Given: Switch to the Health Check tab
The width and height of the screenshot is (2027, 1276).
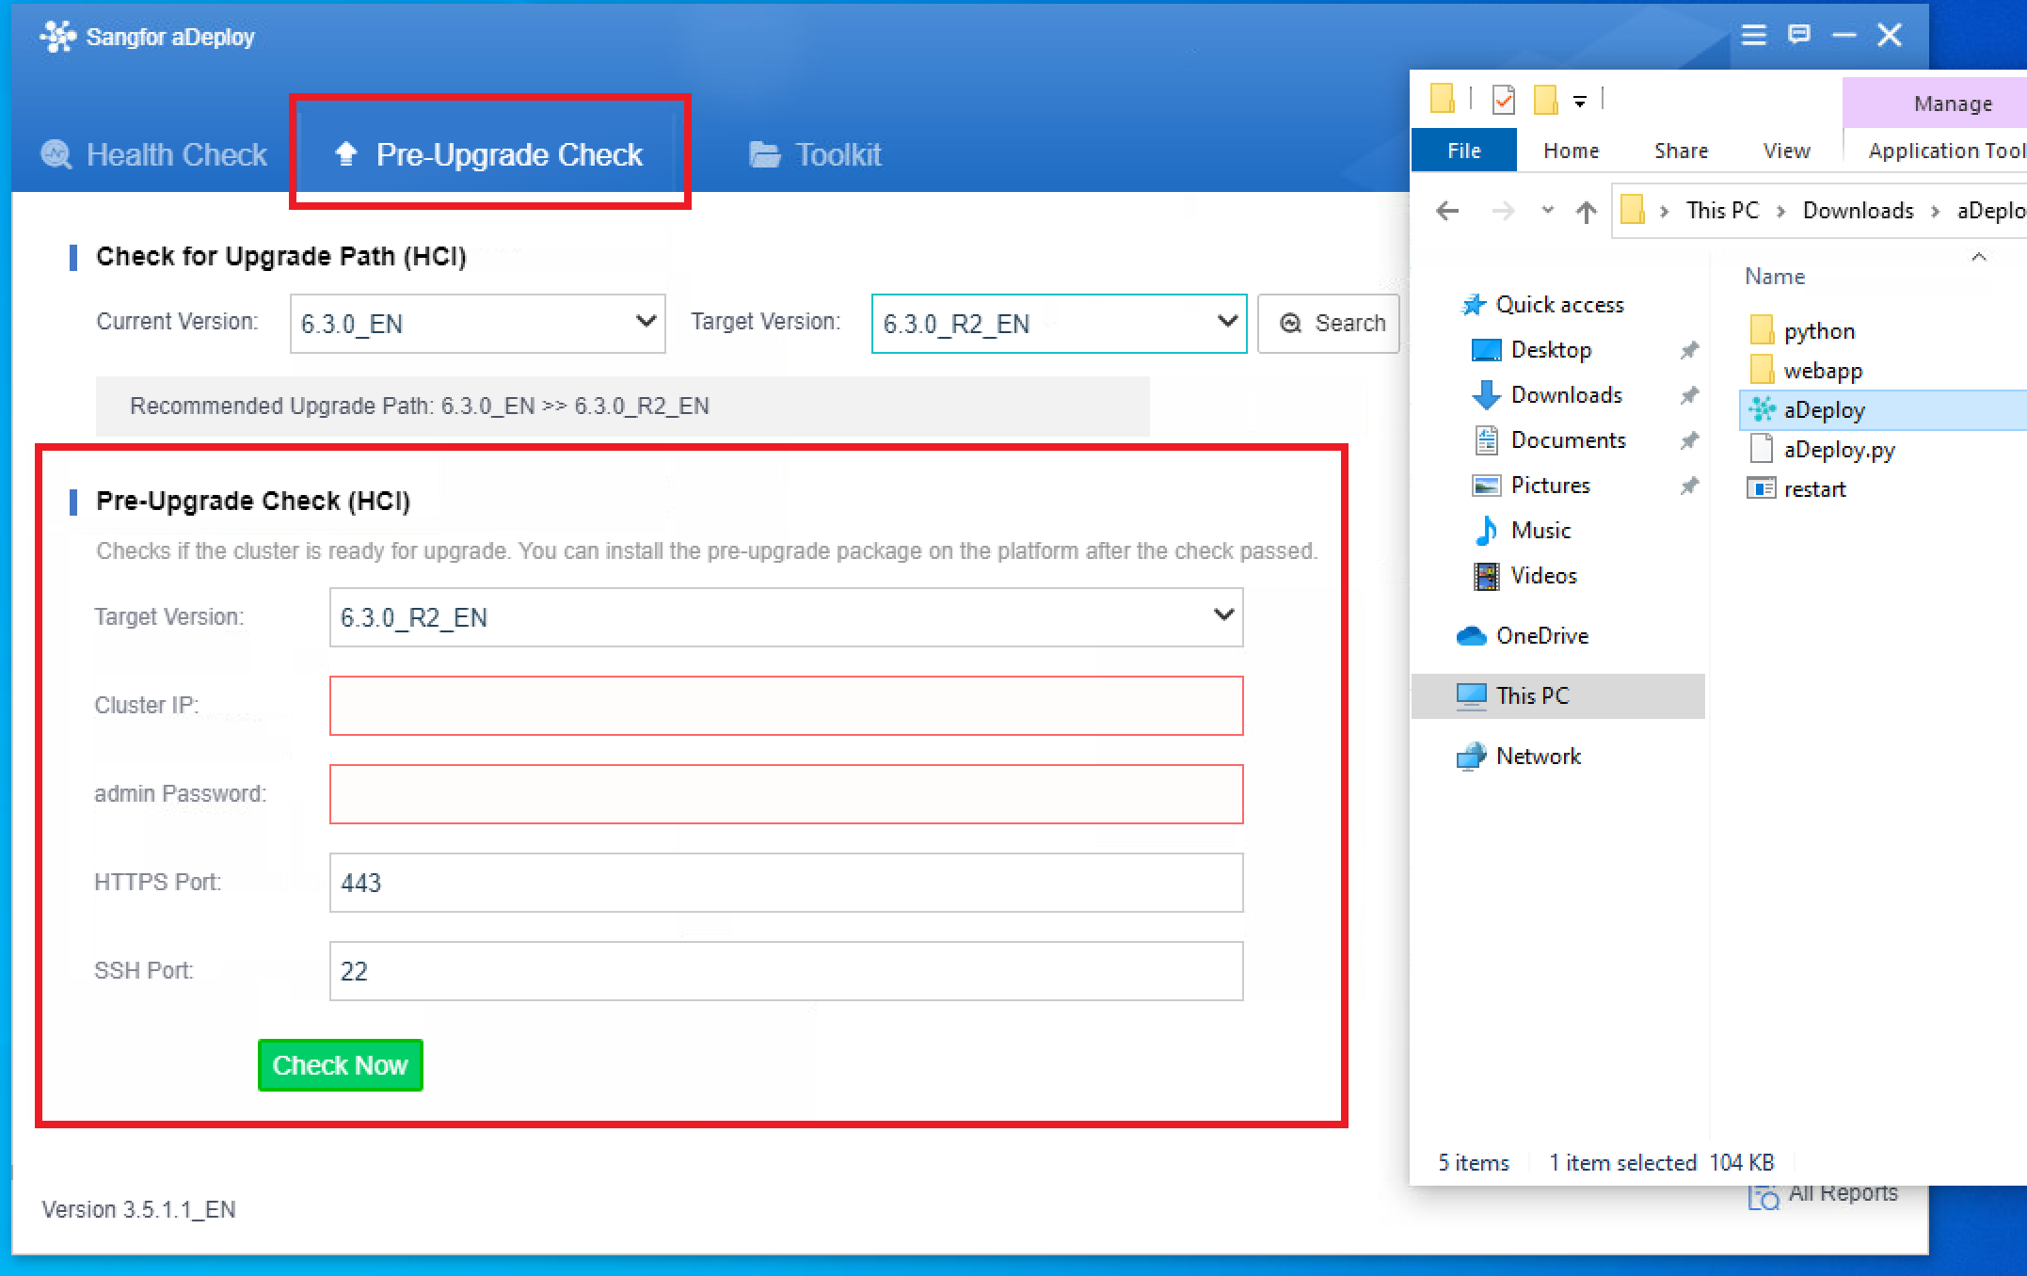Looking at the screenshot, I should pyautogui.click(x=154, y=154).
